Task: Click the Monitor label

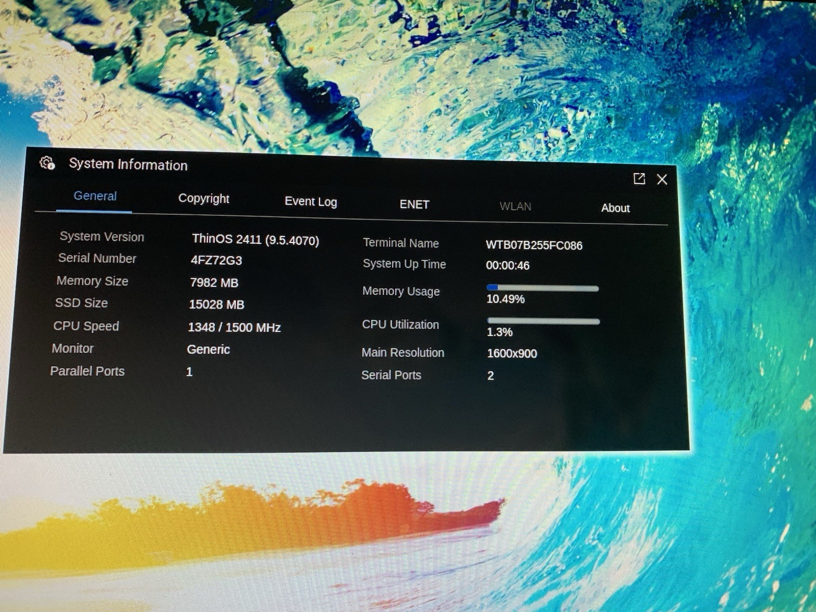Action: coord(72,348)
